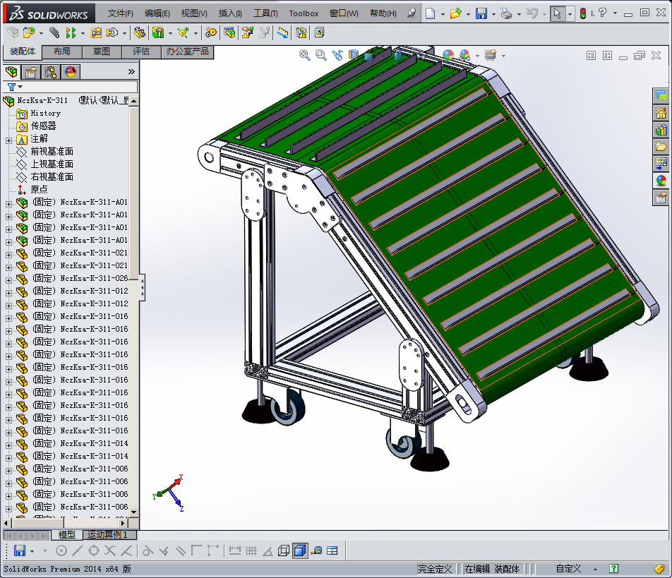Switch to the 办公室产品 tab
The image size is (672, 578).
(187, 52)
